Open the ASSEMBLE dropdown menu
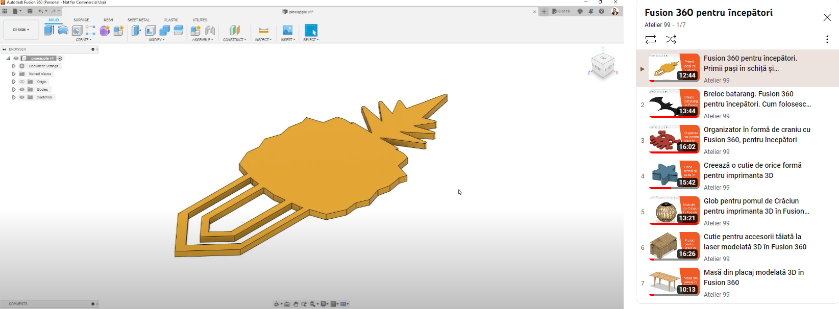 [203, 40]
